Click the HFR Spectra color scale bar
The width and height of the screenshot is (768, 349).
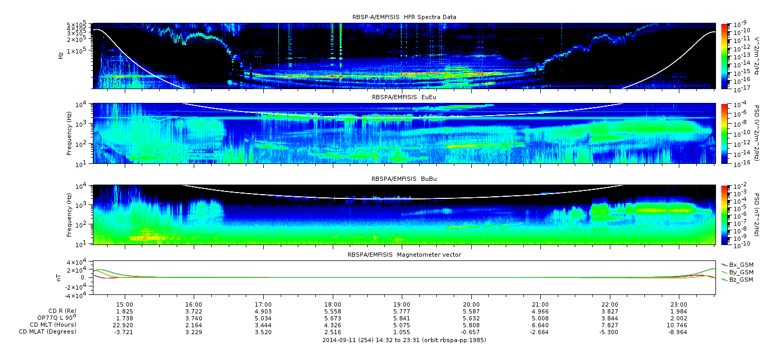click(x=724, y=56)
